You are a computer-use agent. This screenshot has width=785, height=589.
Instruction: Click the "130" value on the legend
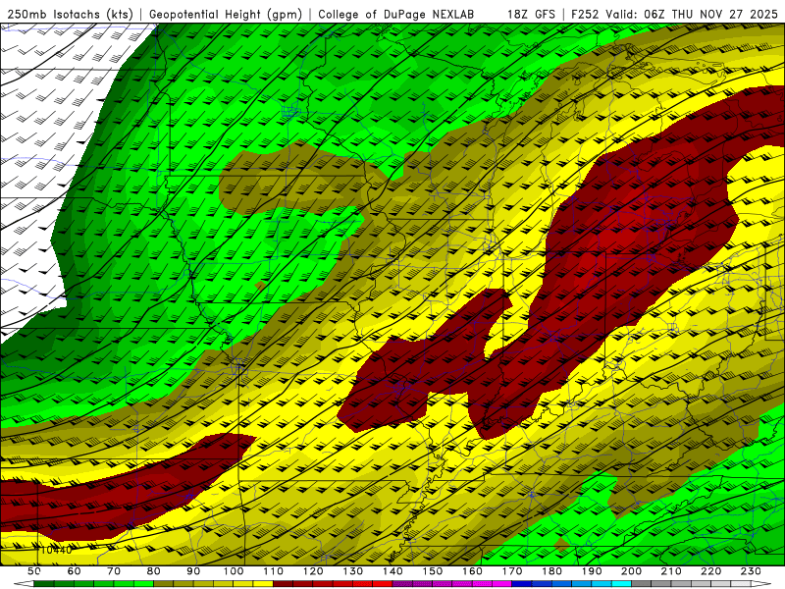(x=353, y=571)
